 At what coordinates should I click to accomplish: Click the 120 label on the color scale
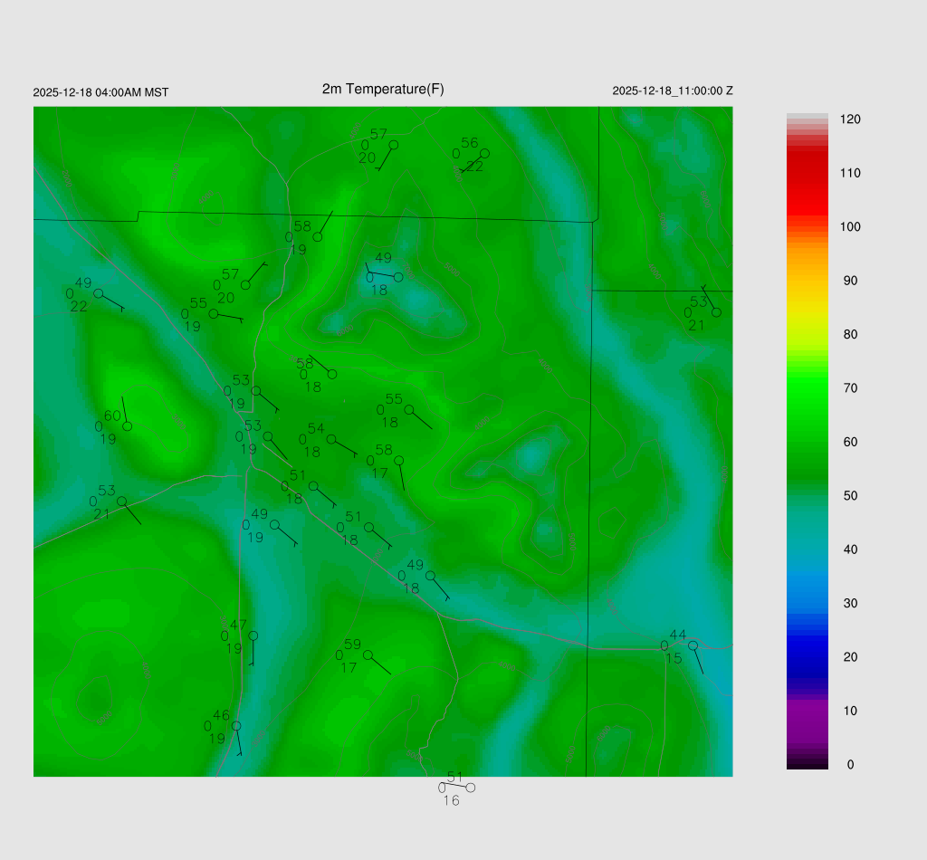[x=850, y=119]
